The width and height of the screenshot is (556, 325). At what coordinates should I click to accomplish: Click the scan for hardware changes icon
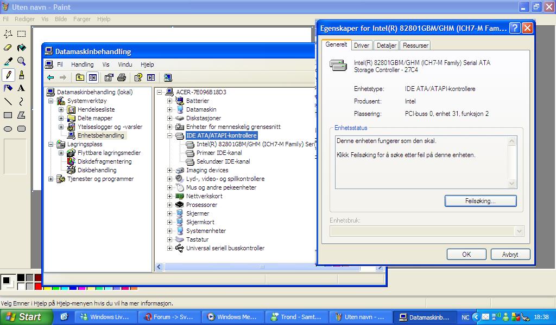168,77
